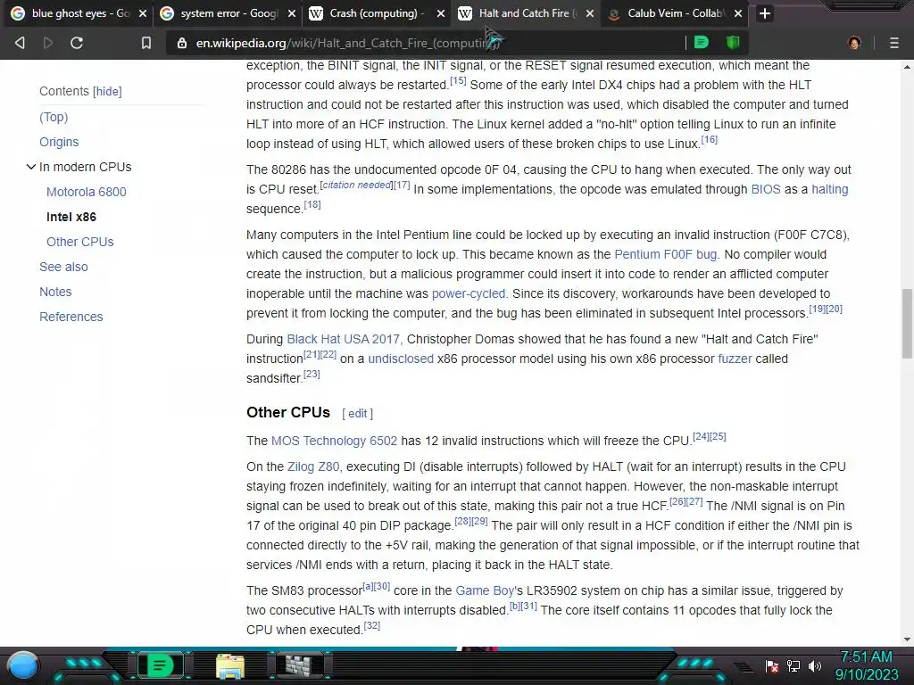Close the 'blue ghost eyes' tab

[143, 13]
